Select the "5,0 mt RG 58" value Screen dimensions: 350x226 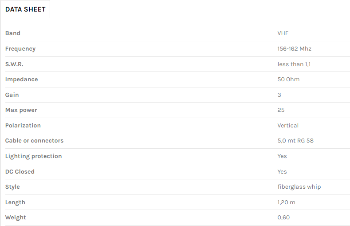point(295,141)
